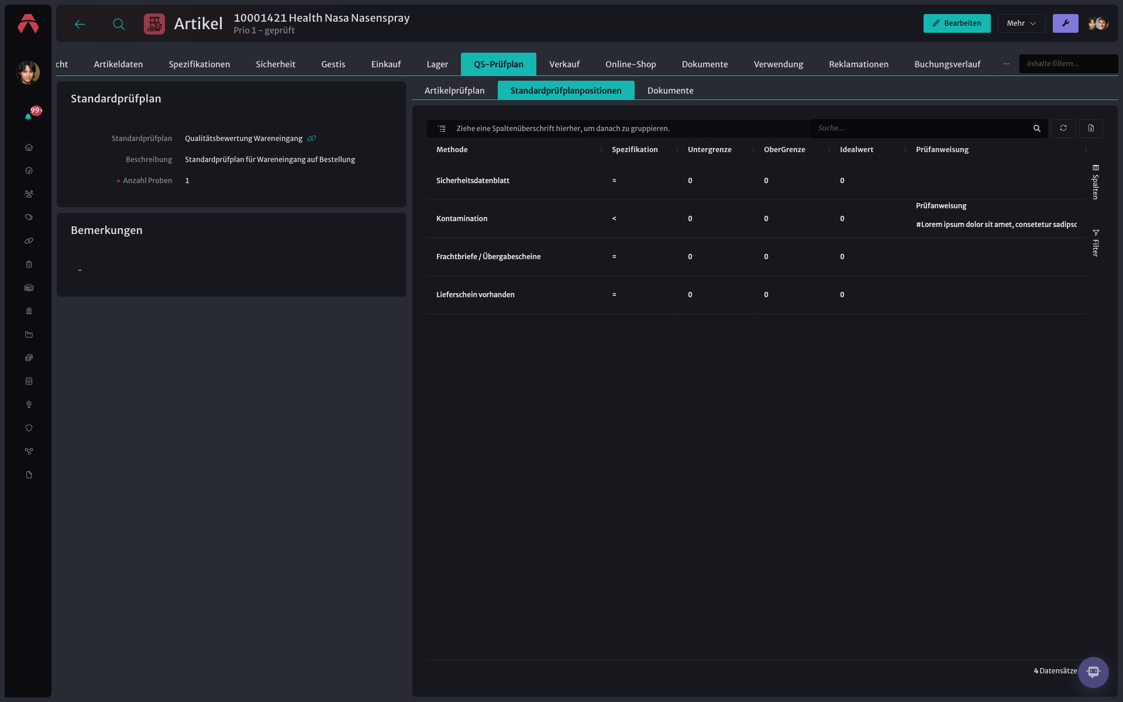Export the grid with the Excel icon
The image size is (1123, 702).
(x=1091, y=128)
